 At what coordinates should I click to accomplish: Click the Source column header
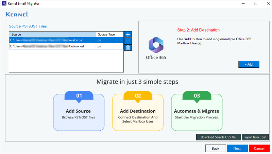click(53, 35)
